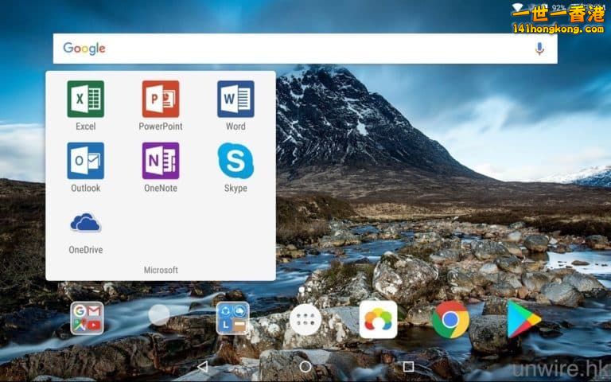Launch PowerPoint from the Microsoft folder
The height and width of the screenshot is (382, 611).
161,99
